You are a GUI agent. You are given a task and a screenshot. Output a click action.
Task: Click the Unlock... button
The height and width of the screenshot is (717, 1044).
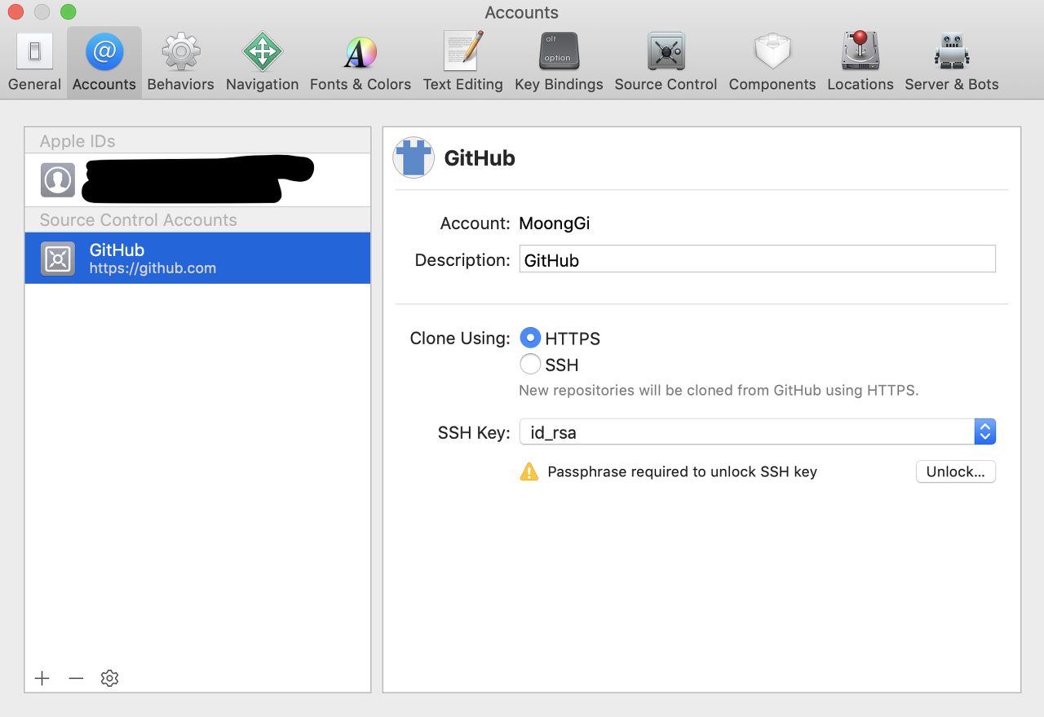(955, 471)
